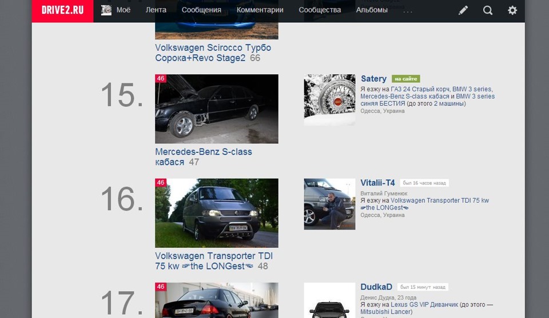
Task: Open Volkswagen Transporter TDI 75 kw title link
Action: 213,261
